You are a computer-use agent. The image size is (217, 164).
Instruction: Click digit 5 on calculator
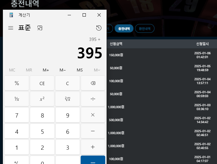click(42, 131)
